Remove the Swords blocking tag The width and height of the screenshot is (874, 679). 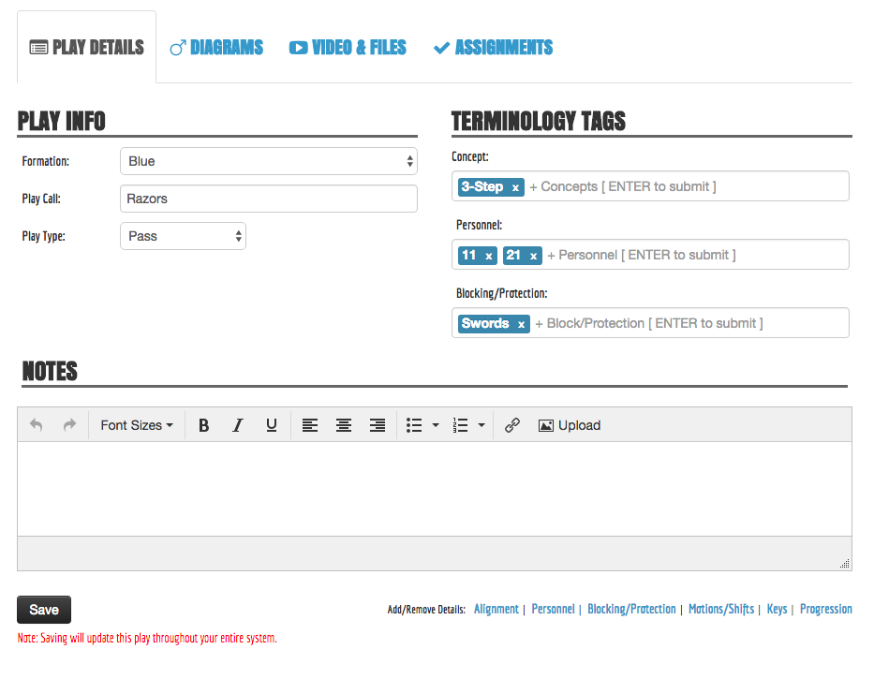click(x=521, y=324)
